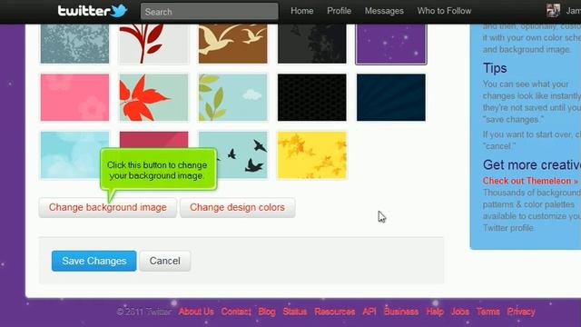Choose the dark navy rays theme

(x=391, y=97)
